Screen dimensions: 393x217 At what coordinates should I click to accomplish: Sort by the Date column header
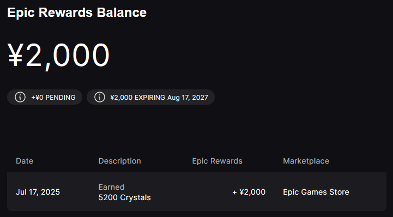(x=25, y=161)
